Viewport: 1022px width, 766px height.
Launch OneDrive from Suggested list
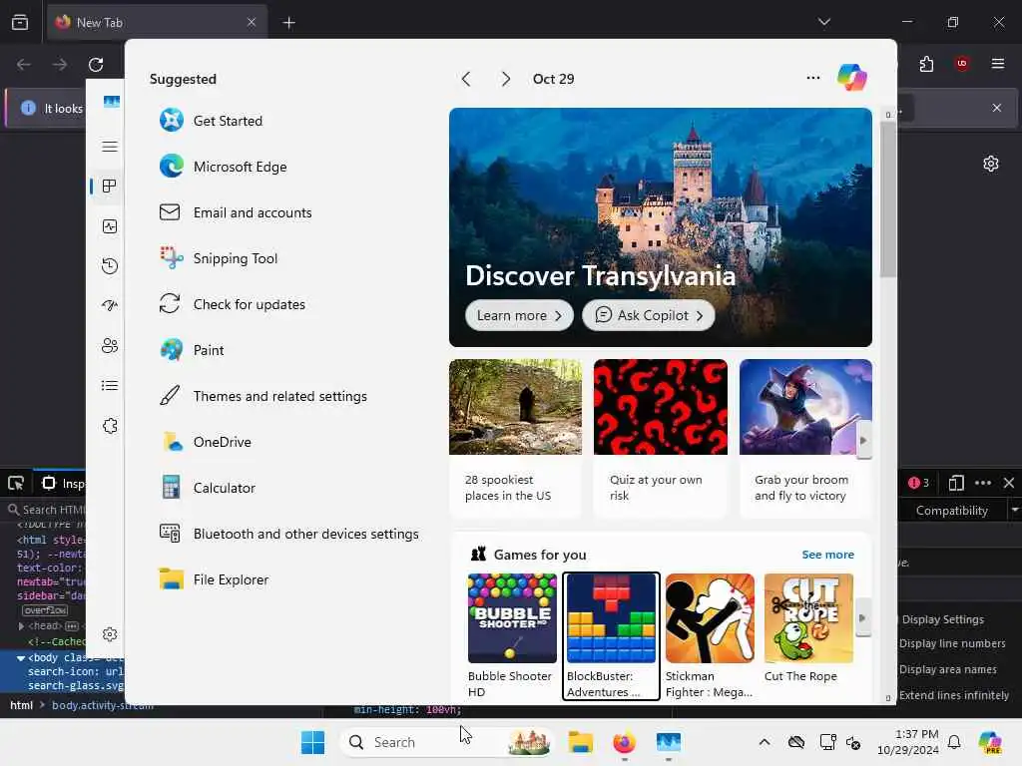[206, 442]
